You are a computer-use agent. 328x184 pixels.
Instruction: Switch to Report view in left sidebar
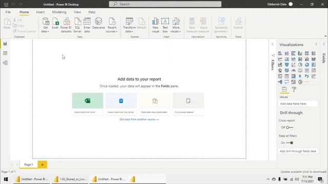point(5,43)
